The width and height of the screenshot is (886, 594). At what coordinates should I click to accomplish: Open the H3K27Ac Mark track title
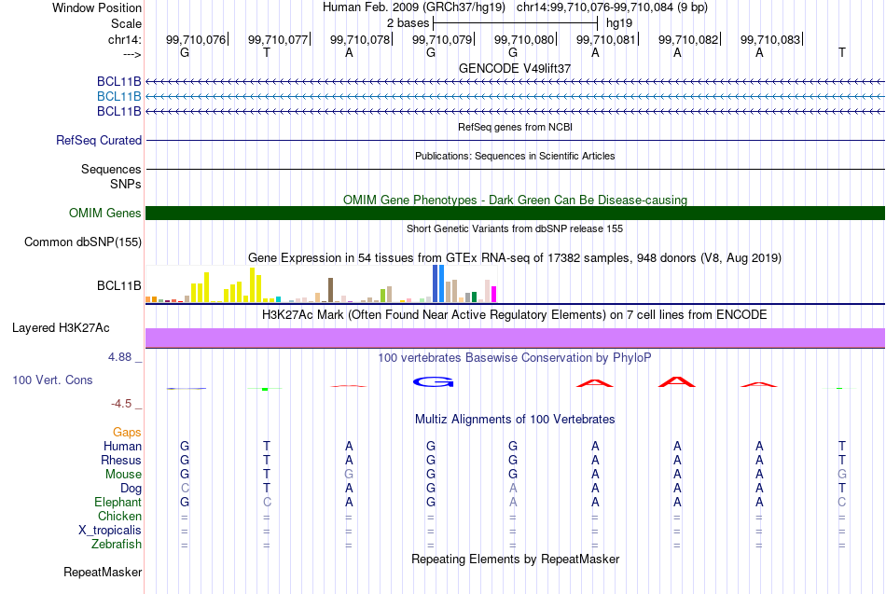point(515,315)
